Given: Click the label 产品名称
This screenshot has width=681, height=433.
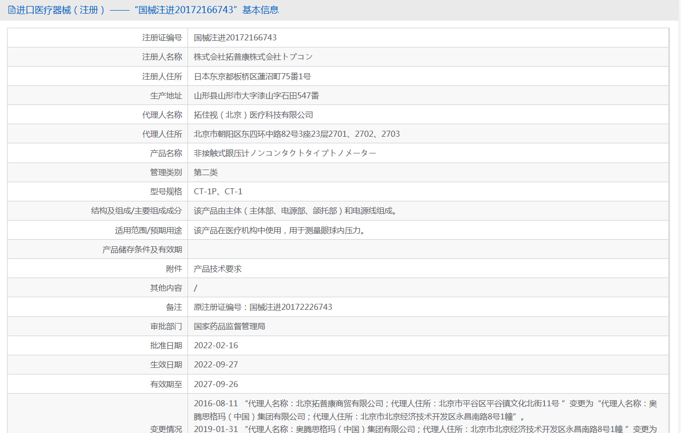Looking at the screenshot, I should click(166, 153).
